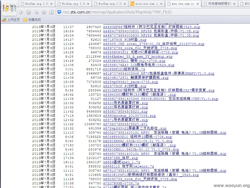Click timestamp 0:01 in listing
Viewport: 250px width, 188px height.
click(69, 69)
